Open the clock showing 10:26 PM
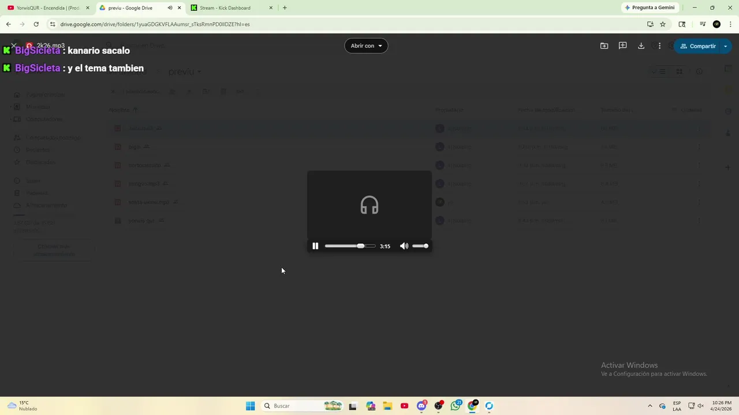The image size is (739, 415). [722, 406]
